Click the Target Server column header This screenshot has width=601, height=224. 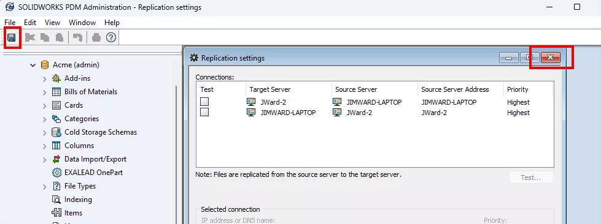[x=289, y=89]
